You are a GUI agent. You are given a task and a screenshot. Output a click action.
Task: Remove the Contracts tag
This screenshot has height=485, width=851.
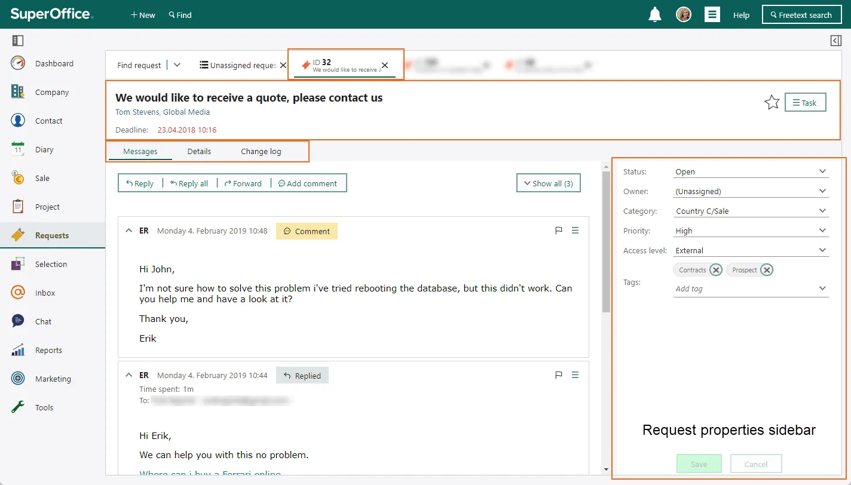tap(716, 270)
